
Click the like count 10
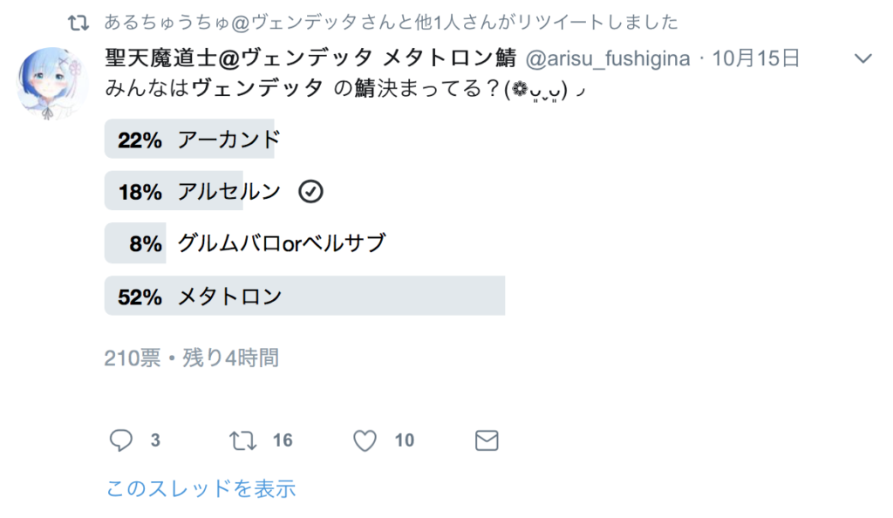405,440
